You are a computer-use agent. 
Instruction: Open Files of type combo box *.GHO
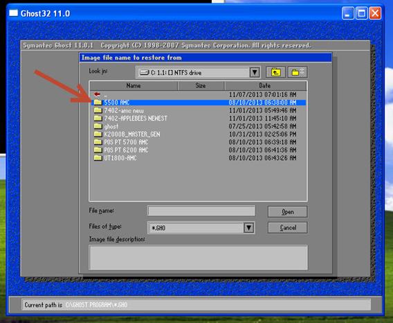201,228
